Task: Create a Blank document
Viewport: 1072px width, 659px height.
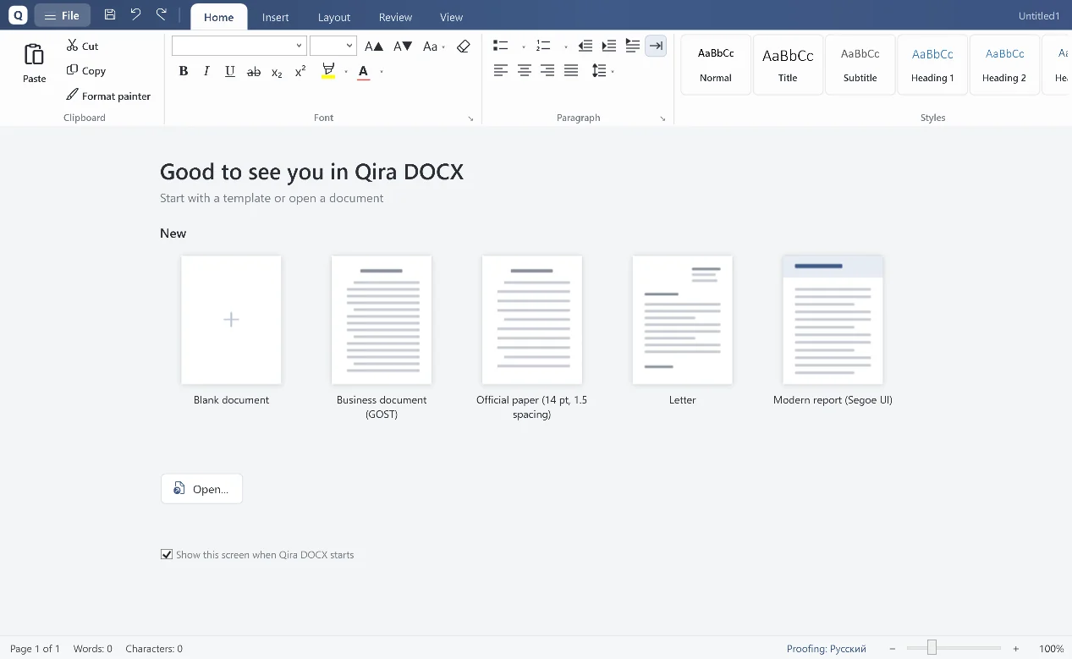Action: 231,320
